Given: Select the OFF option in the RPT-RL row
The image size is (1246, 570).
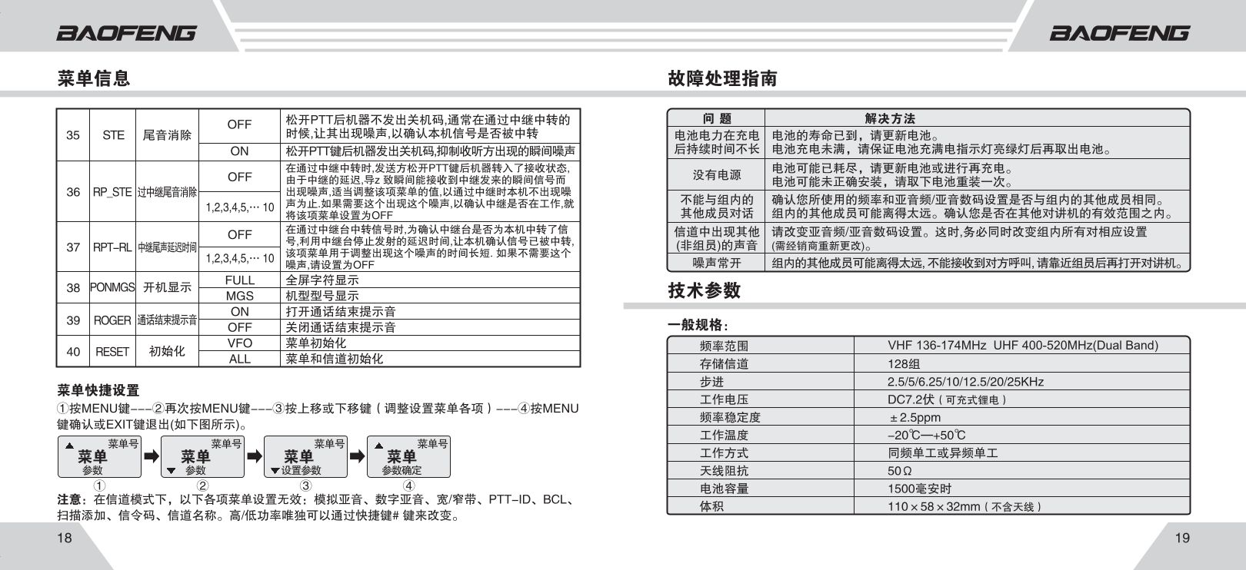Looking at the screenshot, I should coord(239,234).
